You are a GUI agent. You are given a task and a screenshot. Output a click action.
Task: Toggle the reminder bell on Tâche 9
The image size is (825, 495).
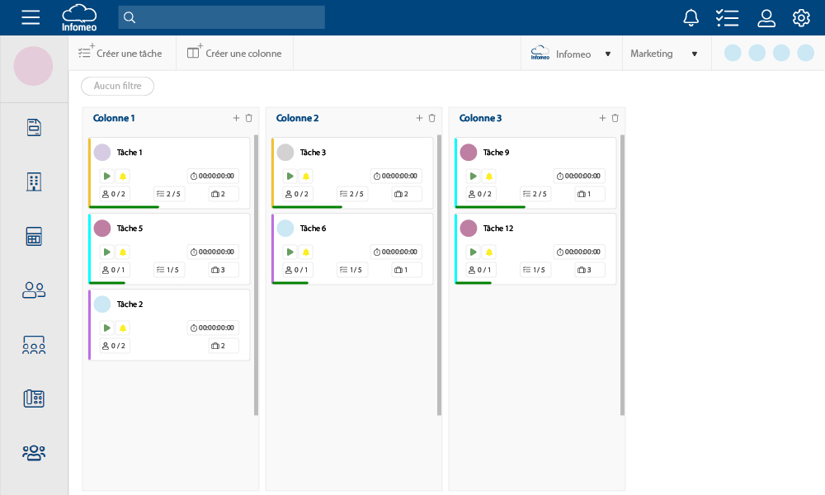pyautogui.click(x=489, y=176)
